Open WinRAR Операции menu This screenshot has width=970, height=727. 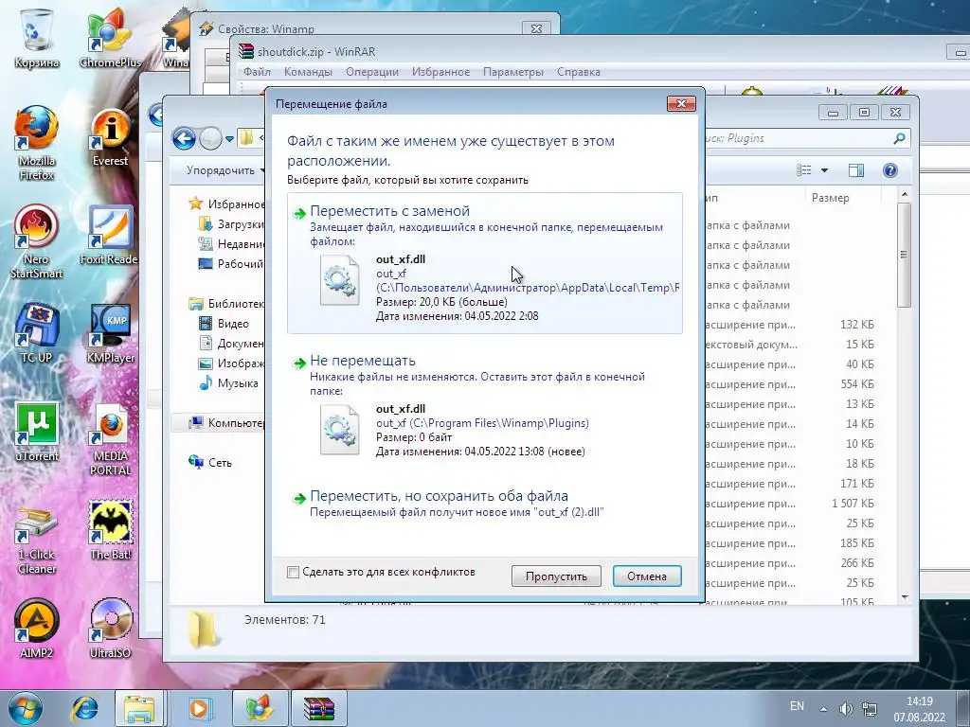371,72
